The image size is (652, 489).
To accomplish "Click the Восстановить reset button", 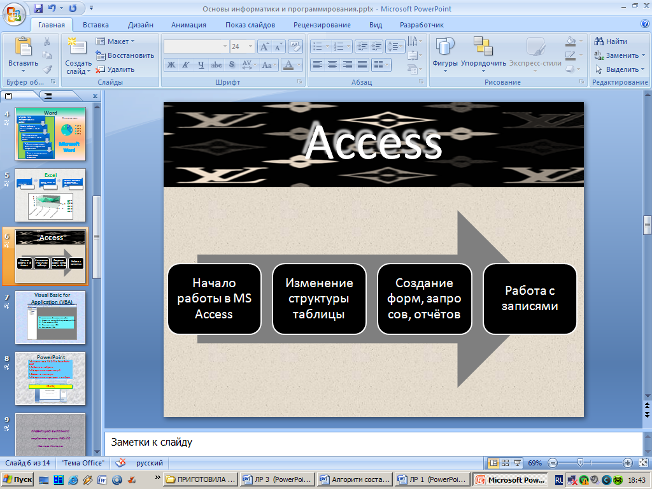I will coord(125,55).
